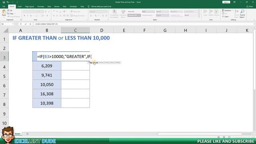Select column D header

pyautogui.click(x=102, y=30)
